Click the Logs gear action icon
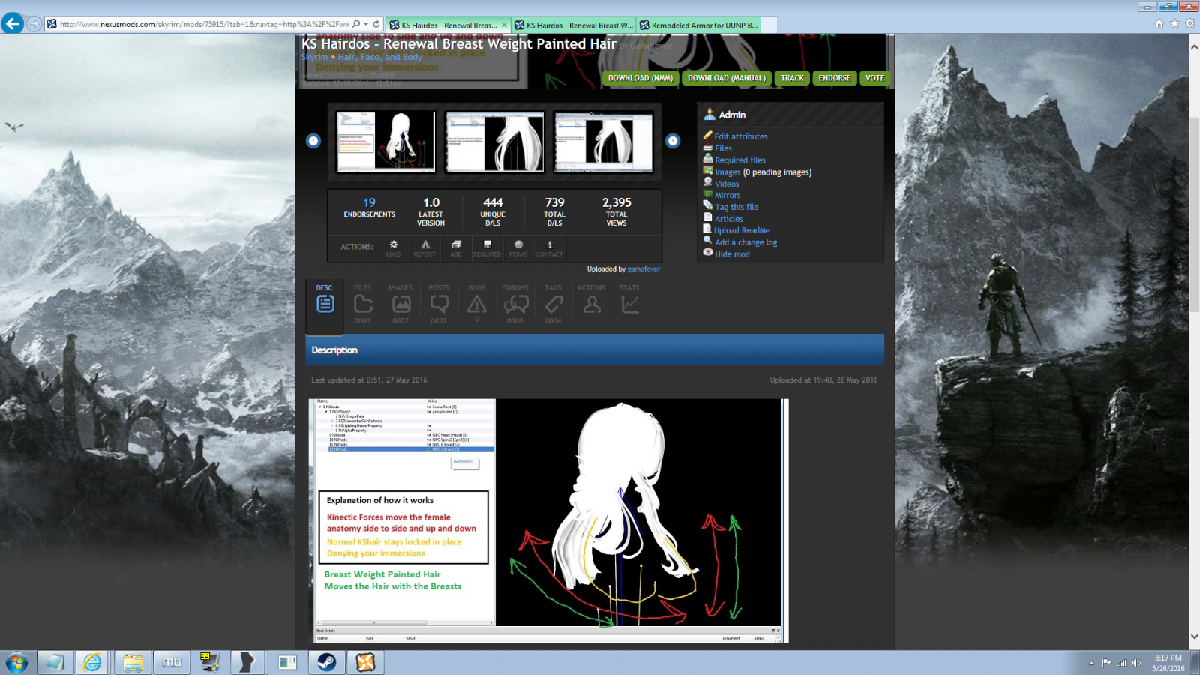Image resolution: width=1200 pixels, height=675 pixels. [x=394, y=248]
